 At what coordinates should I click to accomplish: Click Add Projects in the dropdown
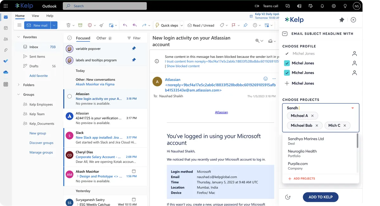point(301,179)
